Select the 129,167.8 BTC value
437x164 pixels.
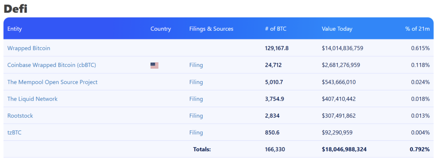point(277,48)
